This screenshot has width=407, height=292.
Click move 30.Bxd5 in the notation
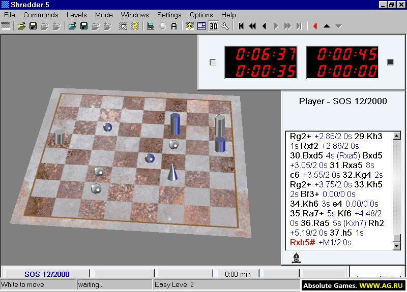pos(306,155)
